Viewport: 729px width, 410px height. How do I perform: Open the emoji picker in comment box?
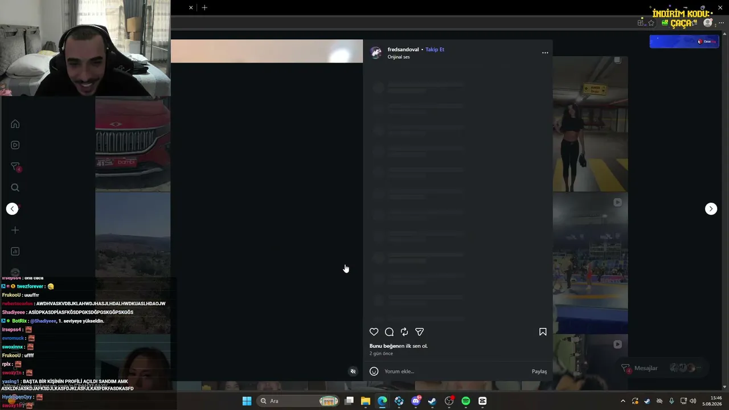tap(374, 371)
